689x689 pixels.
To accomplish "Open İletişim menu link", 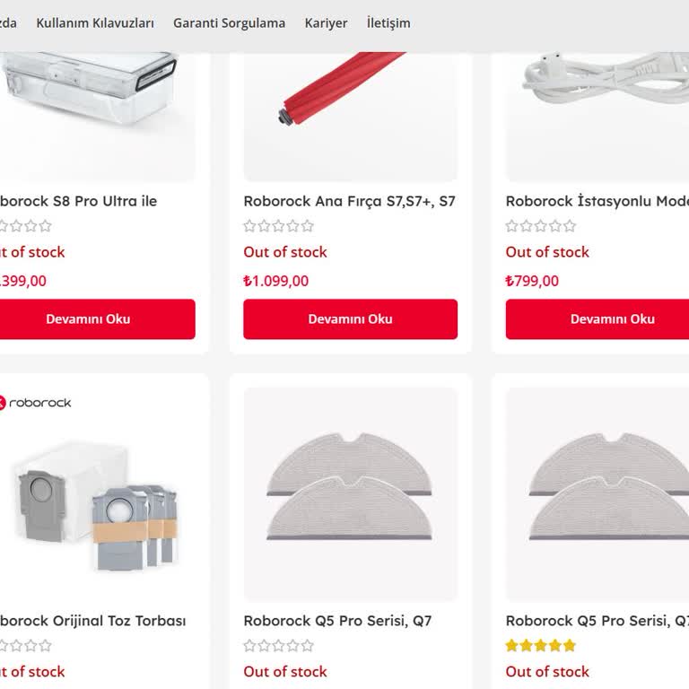I will click(x=388, y=23).
